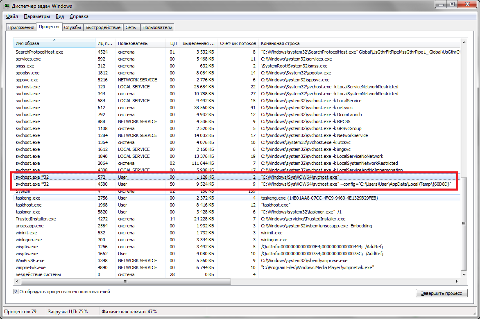Switch to the Службы tab
The height and width of the screenshot is (319, 480).
tap(72, 27)
